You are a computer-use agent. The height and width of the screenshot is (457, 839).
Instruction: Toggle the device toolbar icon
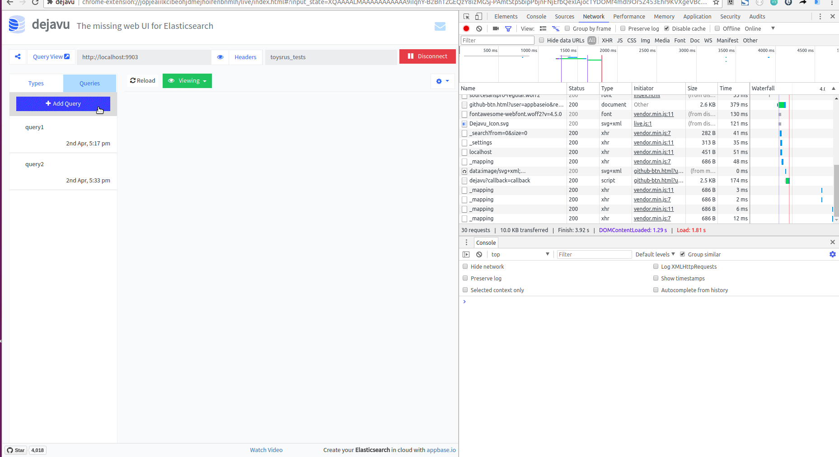[x=478, y=16]
